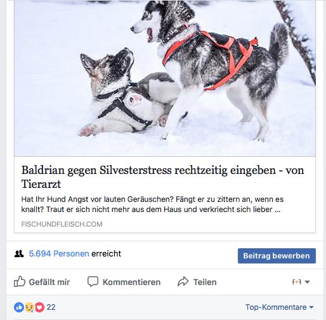Click the Teilen text label

pos(205,282)
